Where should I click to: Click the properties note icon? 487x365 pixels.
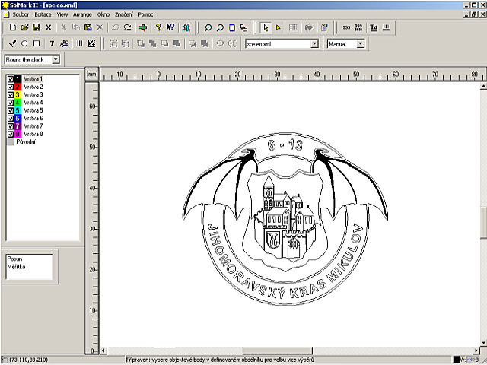click(x=324, y=28)
